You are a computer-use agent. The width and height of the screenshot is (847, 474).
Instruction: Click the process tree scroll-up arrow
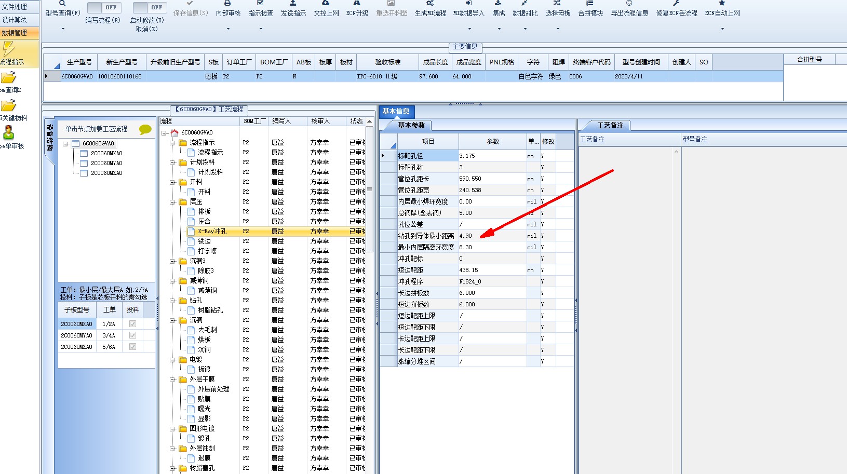pyautogui.click(x=369, y=121)
